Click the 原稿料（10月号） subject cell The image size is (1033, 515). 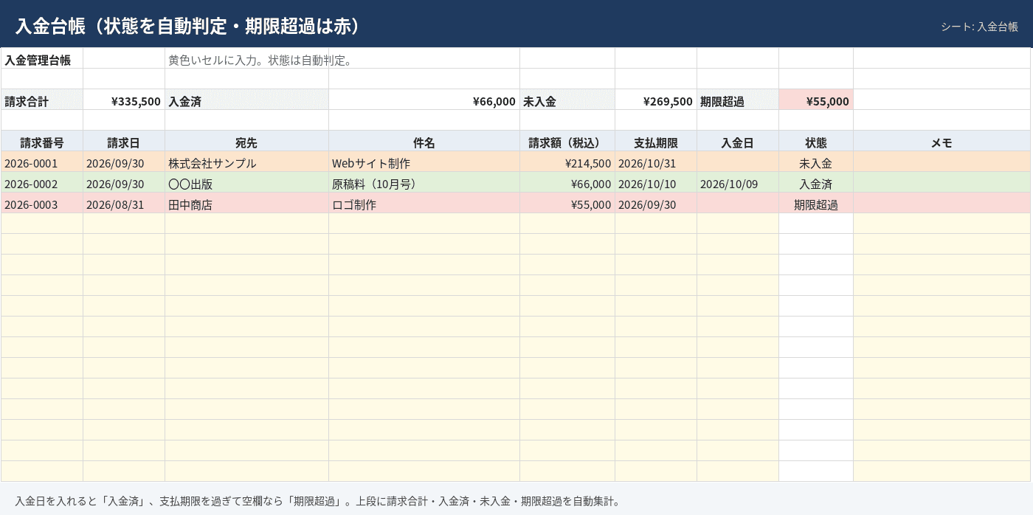424,182
